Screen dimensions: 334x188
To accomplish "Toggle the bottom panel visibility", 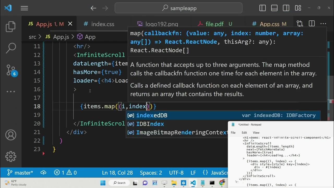I will (274, 8).
